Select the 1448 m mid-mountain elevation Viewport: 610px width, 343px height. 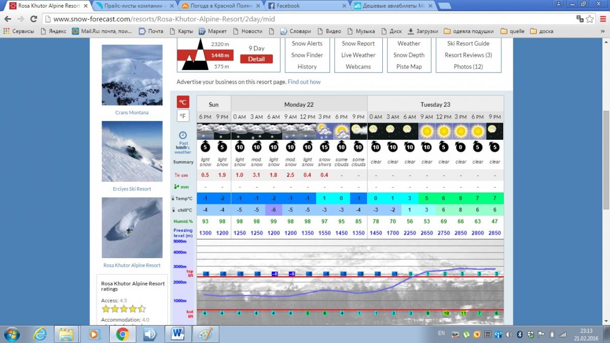(x=220, y=55)
